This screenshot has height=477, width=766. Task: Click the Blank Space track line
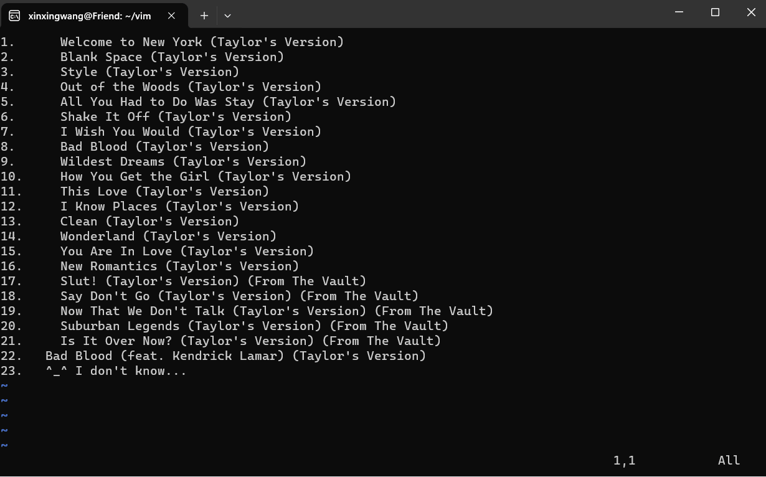[172, 57]
